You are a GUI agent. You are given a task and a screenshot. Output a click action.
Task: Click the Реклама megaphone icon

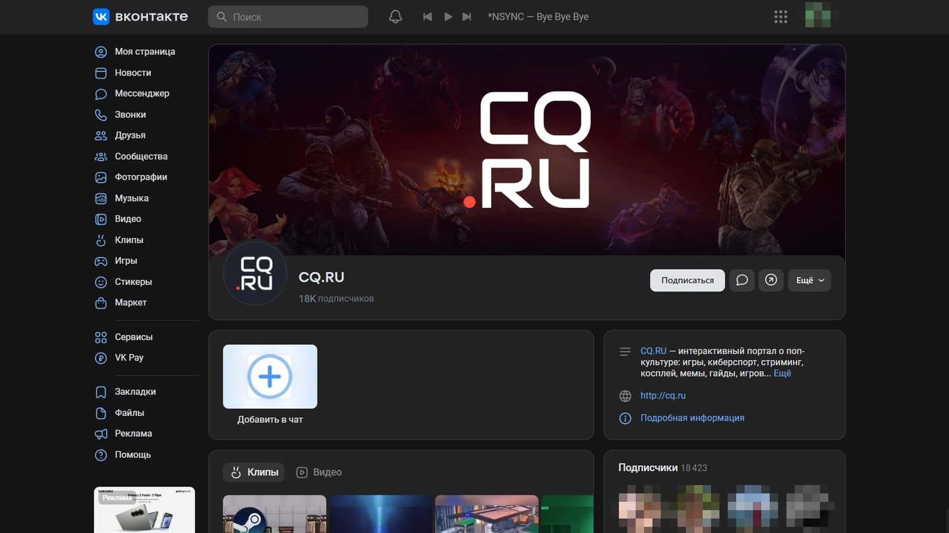coord(101,434)
